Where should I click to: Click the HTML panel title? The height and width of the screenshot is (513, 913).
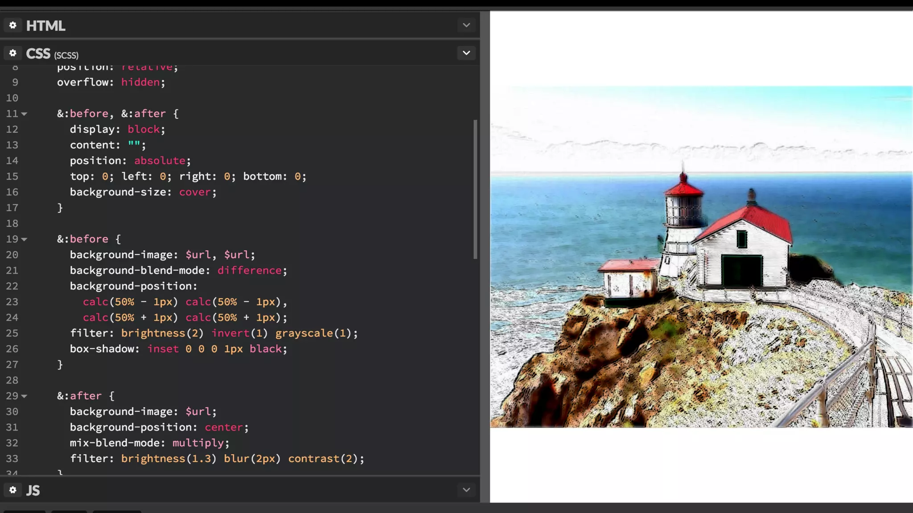(x=45, y=26)
